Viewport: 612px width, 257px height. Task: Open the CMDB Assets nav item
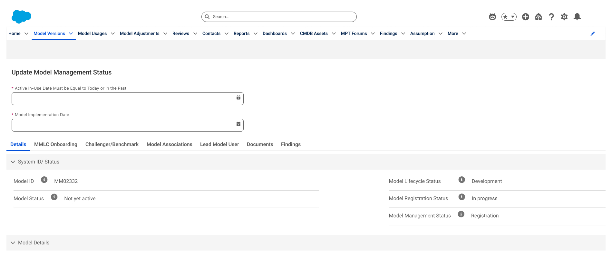click(x=314, y=34)
